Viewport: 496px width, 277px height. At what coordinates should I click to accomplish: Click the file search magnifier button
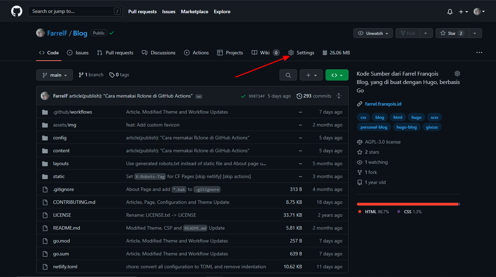point(288,75)
